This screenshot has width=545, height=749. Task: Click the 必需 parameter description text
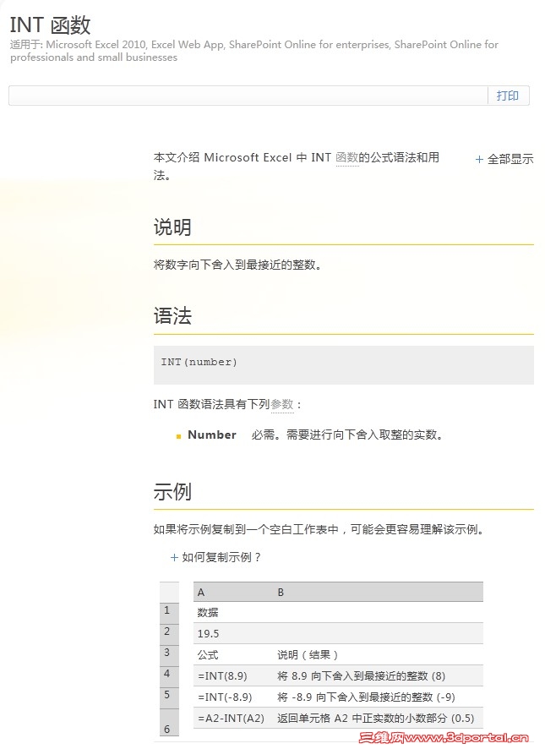[x=347, y=435]
